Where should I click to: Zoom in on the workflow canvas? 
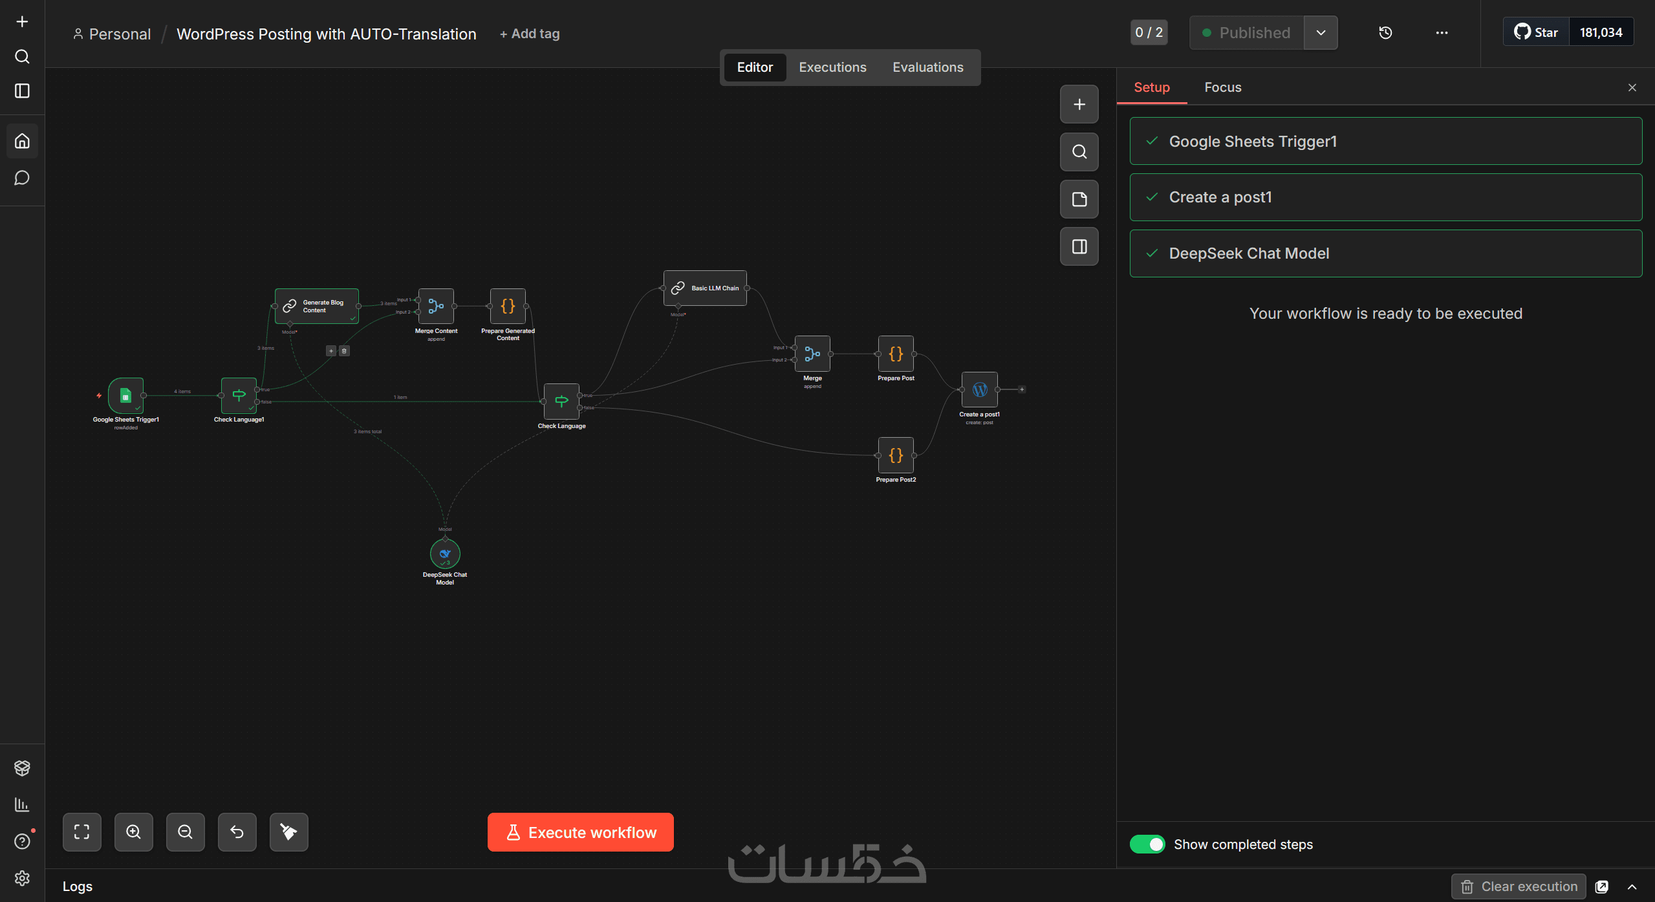click(x=133, y=832)
